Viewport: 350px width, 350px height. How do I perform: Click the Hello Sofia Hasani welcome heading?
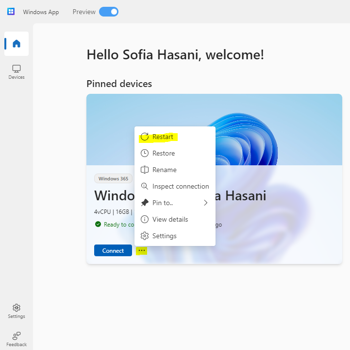[175, 55]
